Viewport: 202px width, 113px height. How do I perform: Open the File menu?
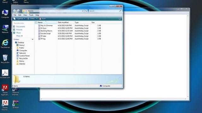pyautogui.click(x=15, y=15)
